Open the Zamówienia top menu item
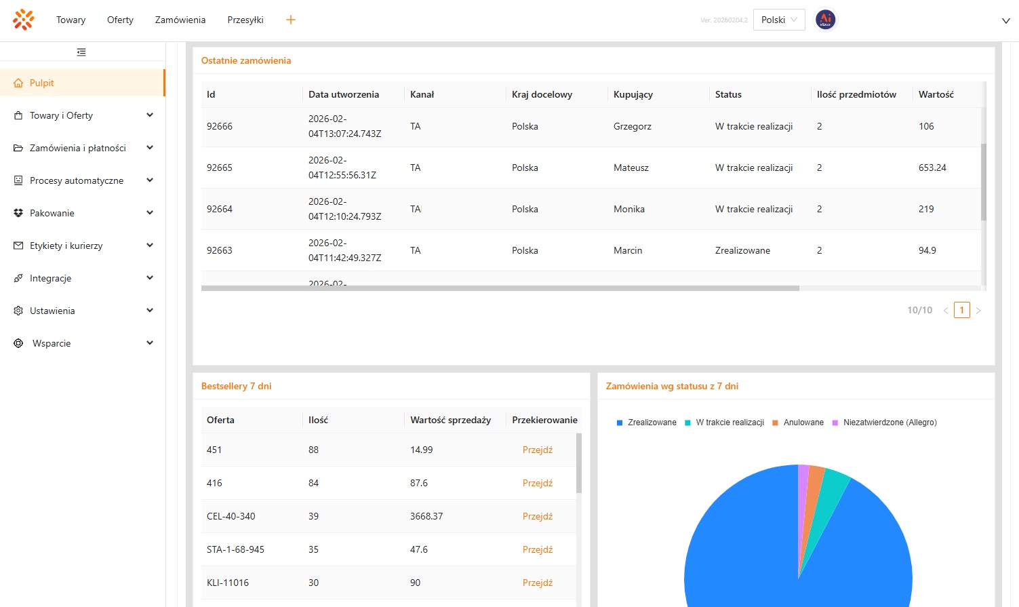The width and height of the screenshot is (1019, 607). 180,20
